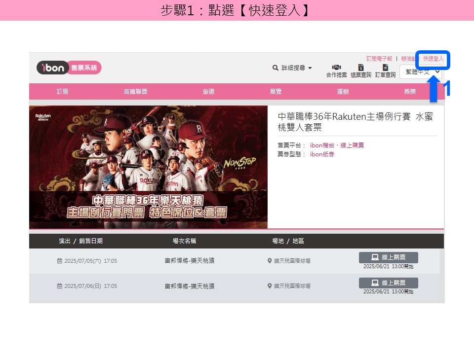Click the sale start time in the 07/06 row

[x=389, y=291]
